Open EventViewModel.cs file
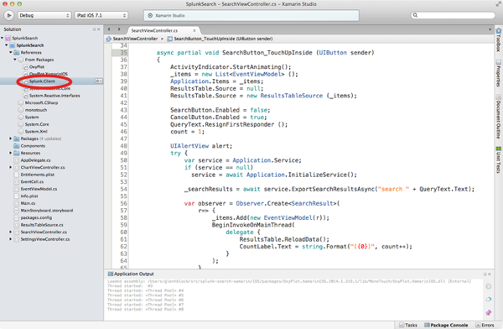 coord(39,189)
